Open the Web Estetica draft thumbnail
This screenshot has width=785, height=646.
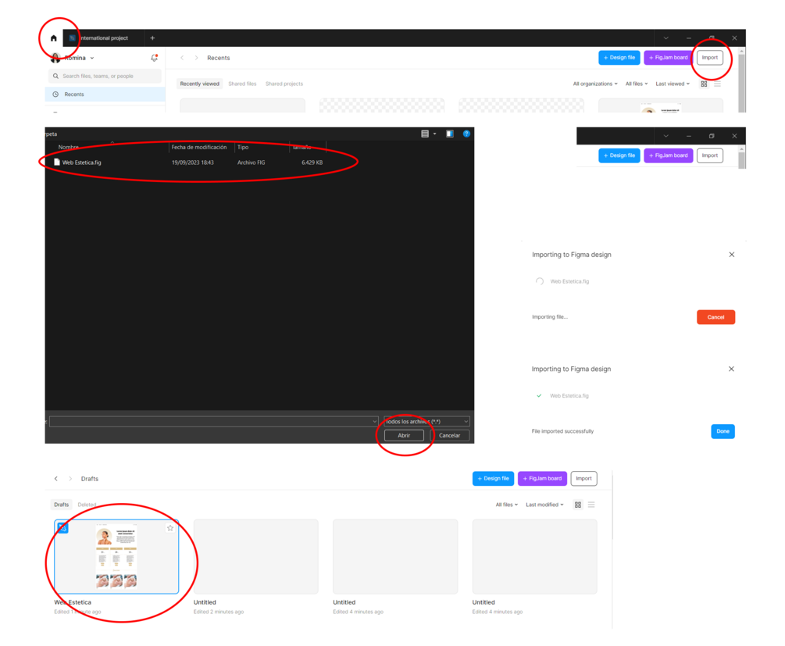point(116,556)
